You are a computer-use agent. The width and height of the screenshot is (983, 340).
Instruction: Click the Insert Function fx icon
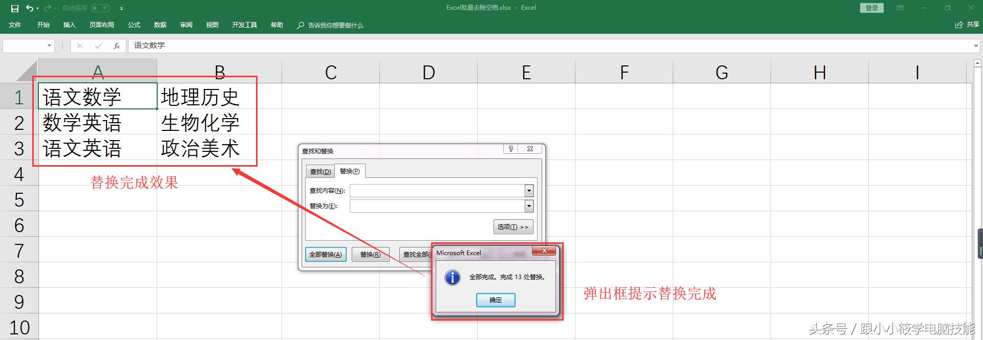click(x=117, y=46)
